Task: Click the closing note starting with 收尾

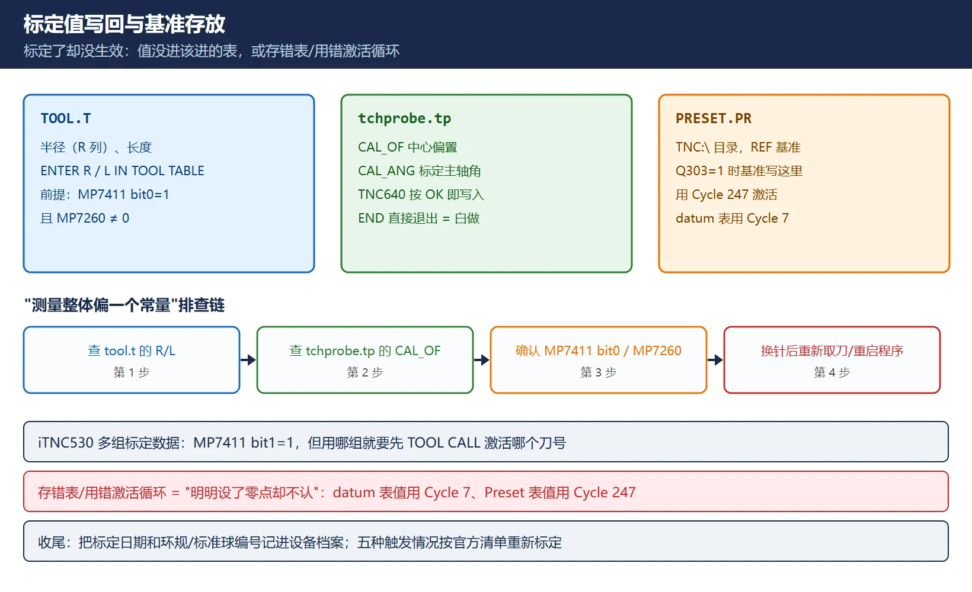Action: coord(486,541)
